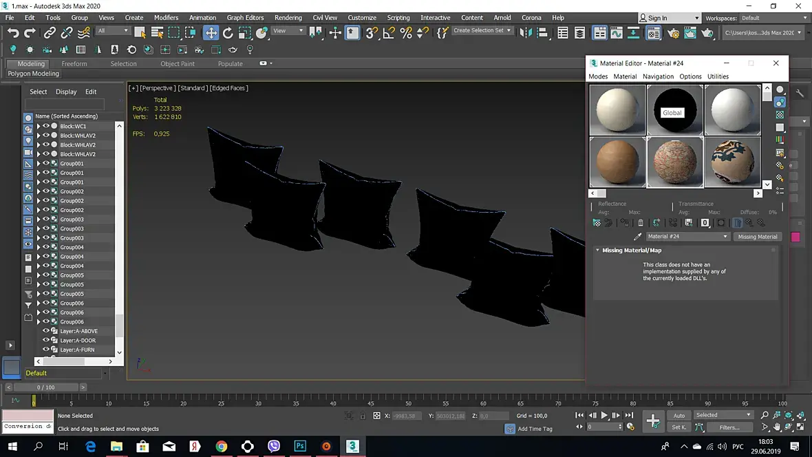Open Curve Editor from the toolbar

pyautogui.click(x=617, y=32)
